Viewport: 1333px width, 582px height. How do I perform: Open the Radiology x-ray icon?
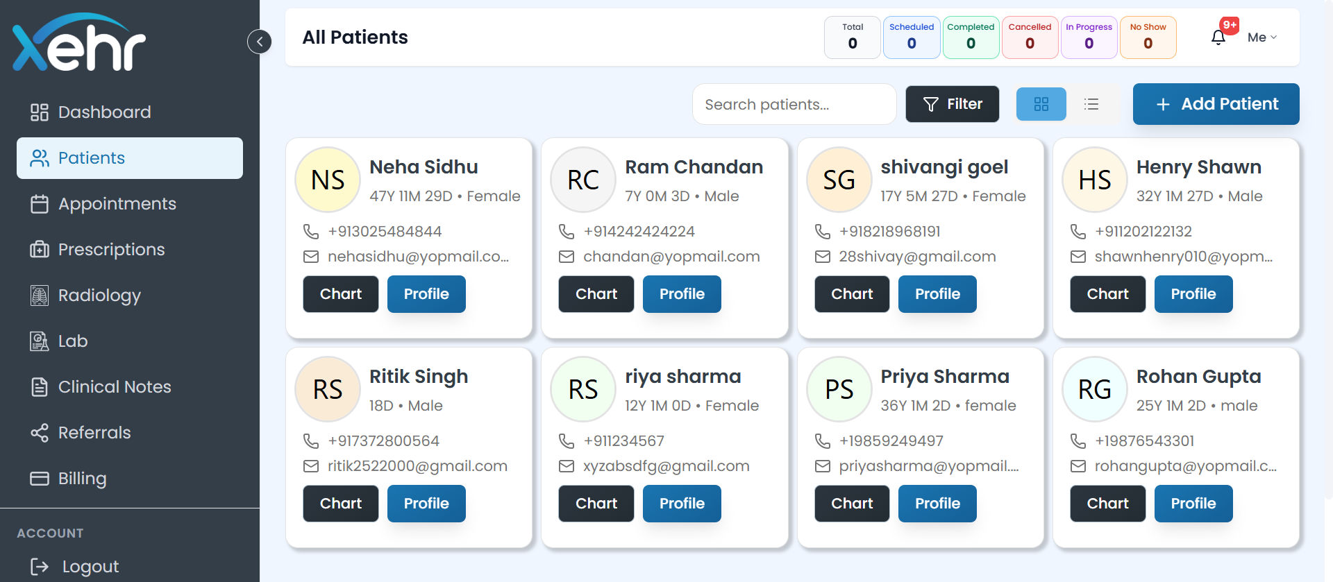pos(40,296)
